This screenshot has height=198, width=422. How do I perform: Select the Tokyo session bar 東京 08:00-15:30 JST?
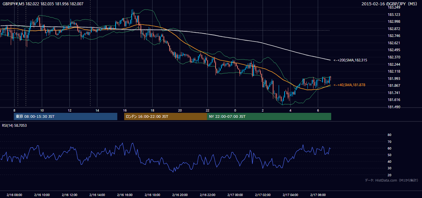(x=66, y=116)
